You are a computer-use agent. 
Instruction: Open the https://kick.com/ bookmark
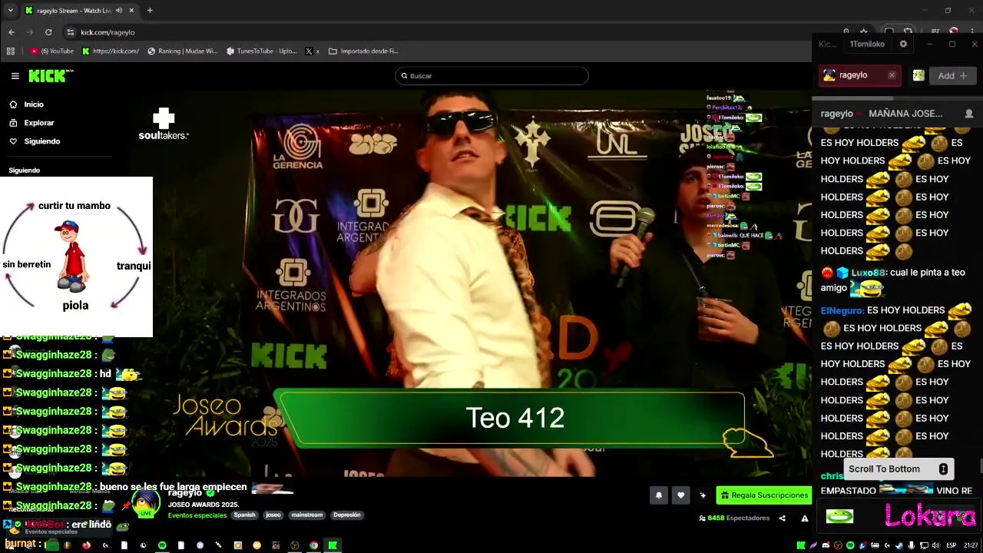click(111, 51)
